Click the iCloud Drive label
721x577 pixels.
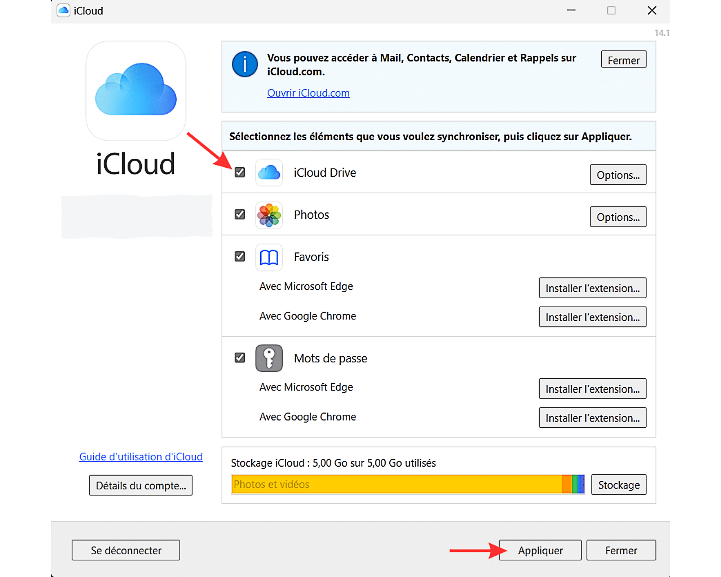coord(325,173)
